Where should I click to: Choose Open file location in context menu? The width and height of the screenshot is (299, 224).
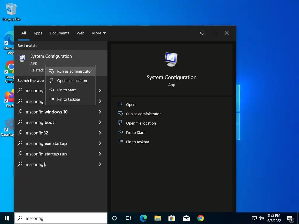click(x=70, y=80)
